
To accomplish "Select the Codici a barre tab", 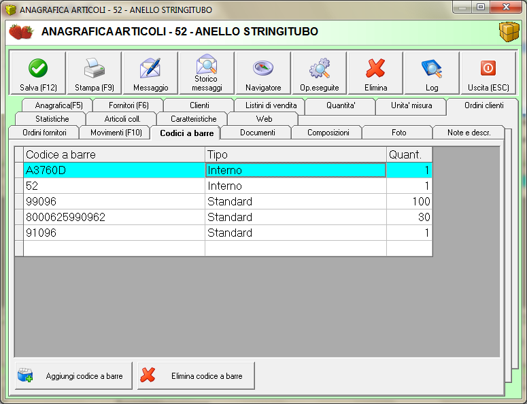I will (x=186, y=133).
